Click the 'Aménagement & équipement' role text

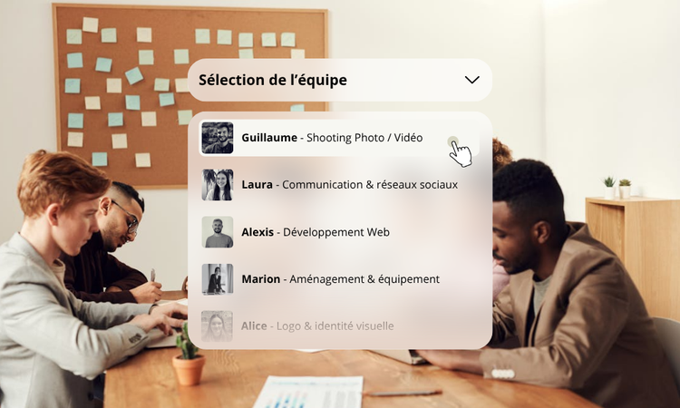(364, 279)
